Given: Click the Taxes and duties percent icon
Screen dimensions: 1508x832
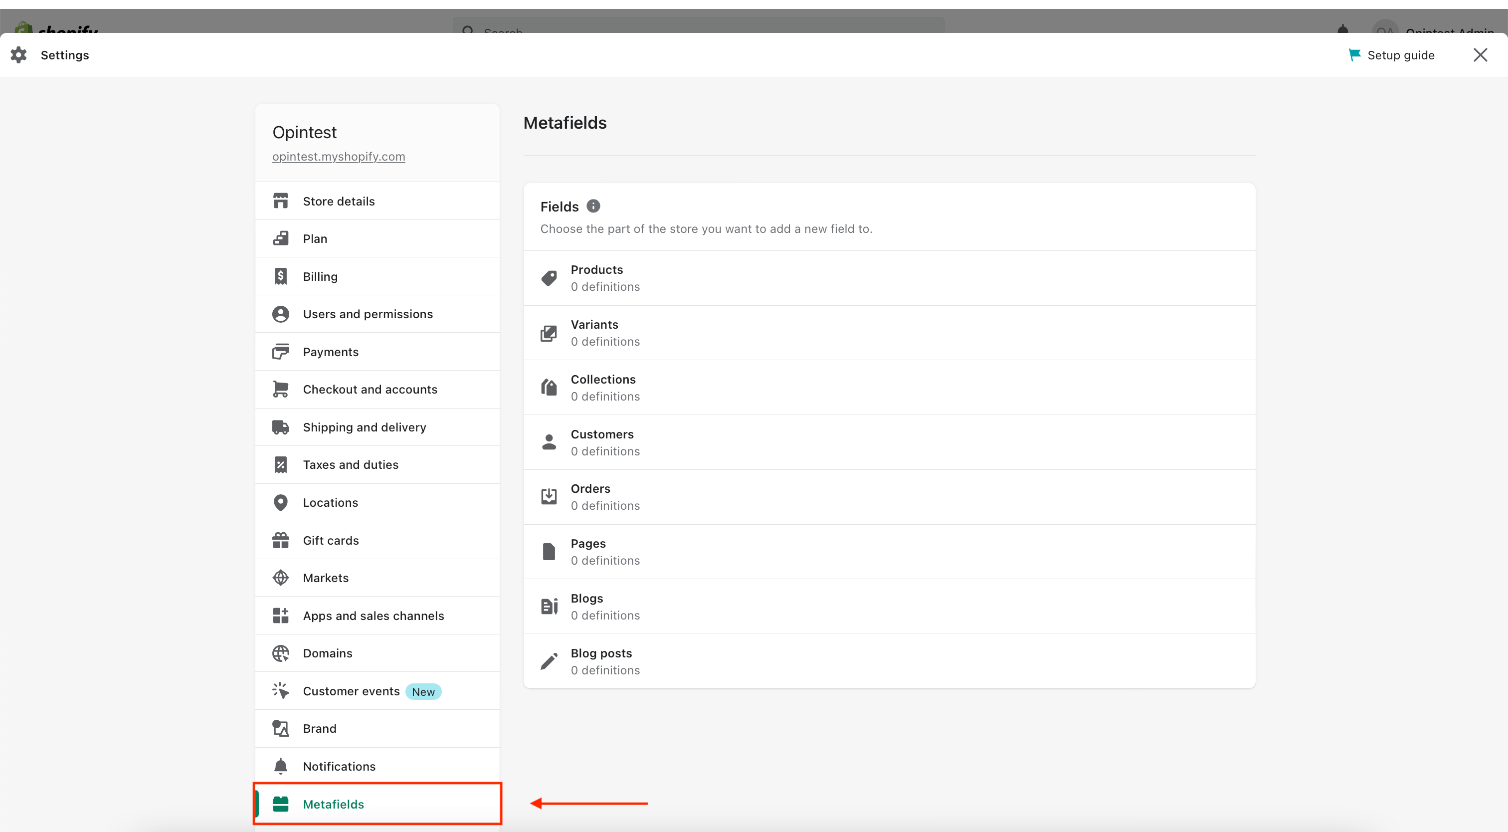Looking at the screenshot, I should click(280, 464).
